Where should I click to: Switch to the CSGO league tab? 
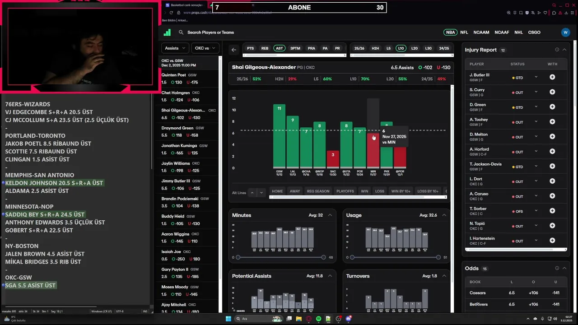coord(534,32)
